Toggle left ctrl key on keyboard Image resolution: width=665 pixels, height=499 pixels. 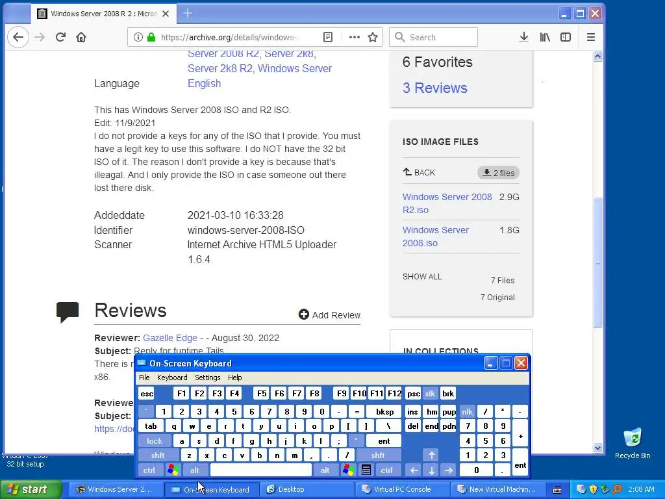point(149,470)
